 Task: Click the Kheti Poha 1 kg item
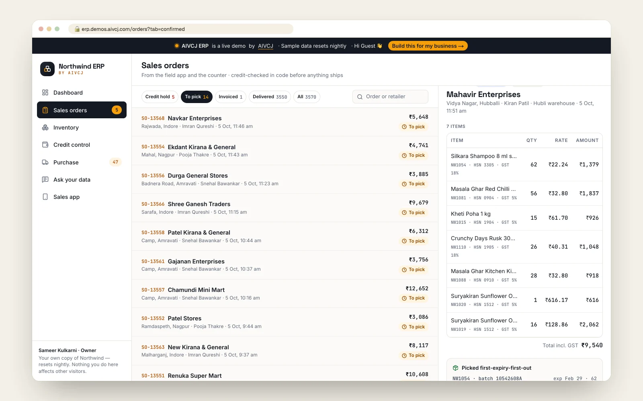(524, 218)
